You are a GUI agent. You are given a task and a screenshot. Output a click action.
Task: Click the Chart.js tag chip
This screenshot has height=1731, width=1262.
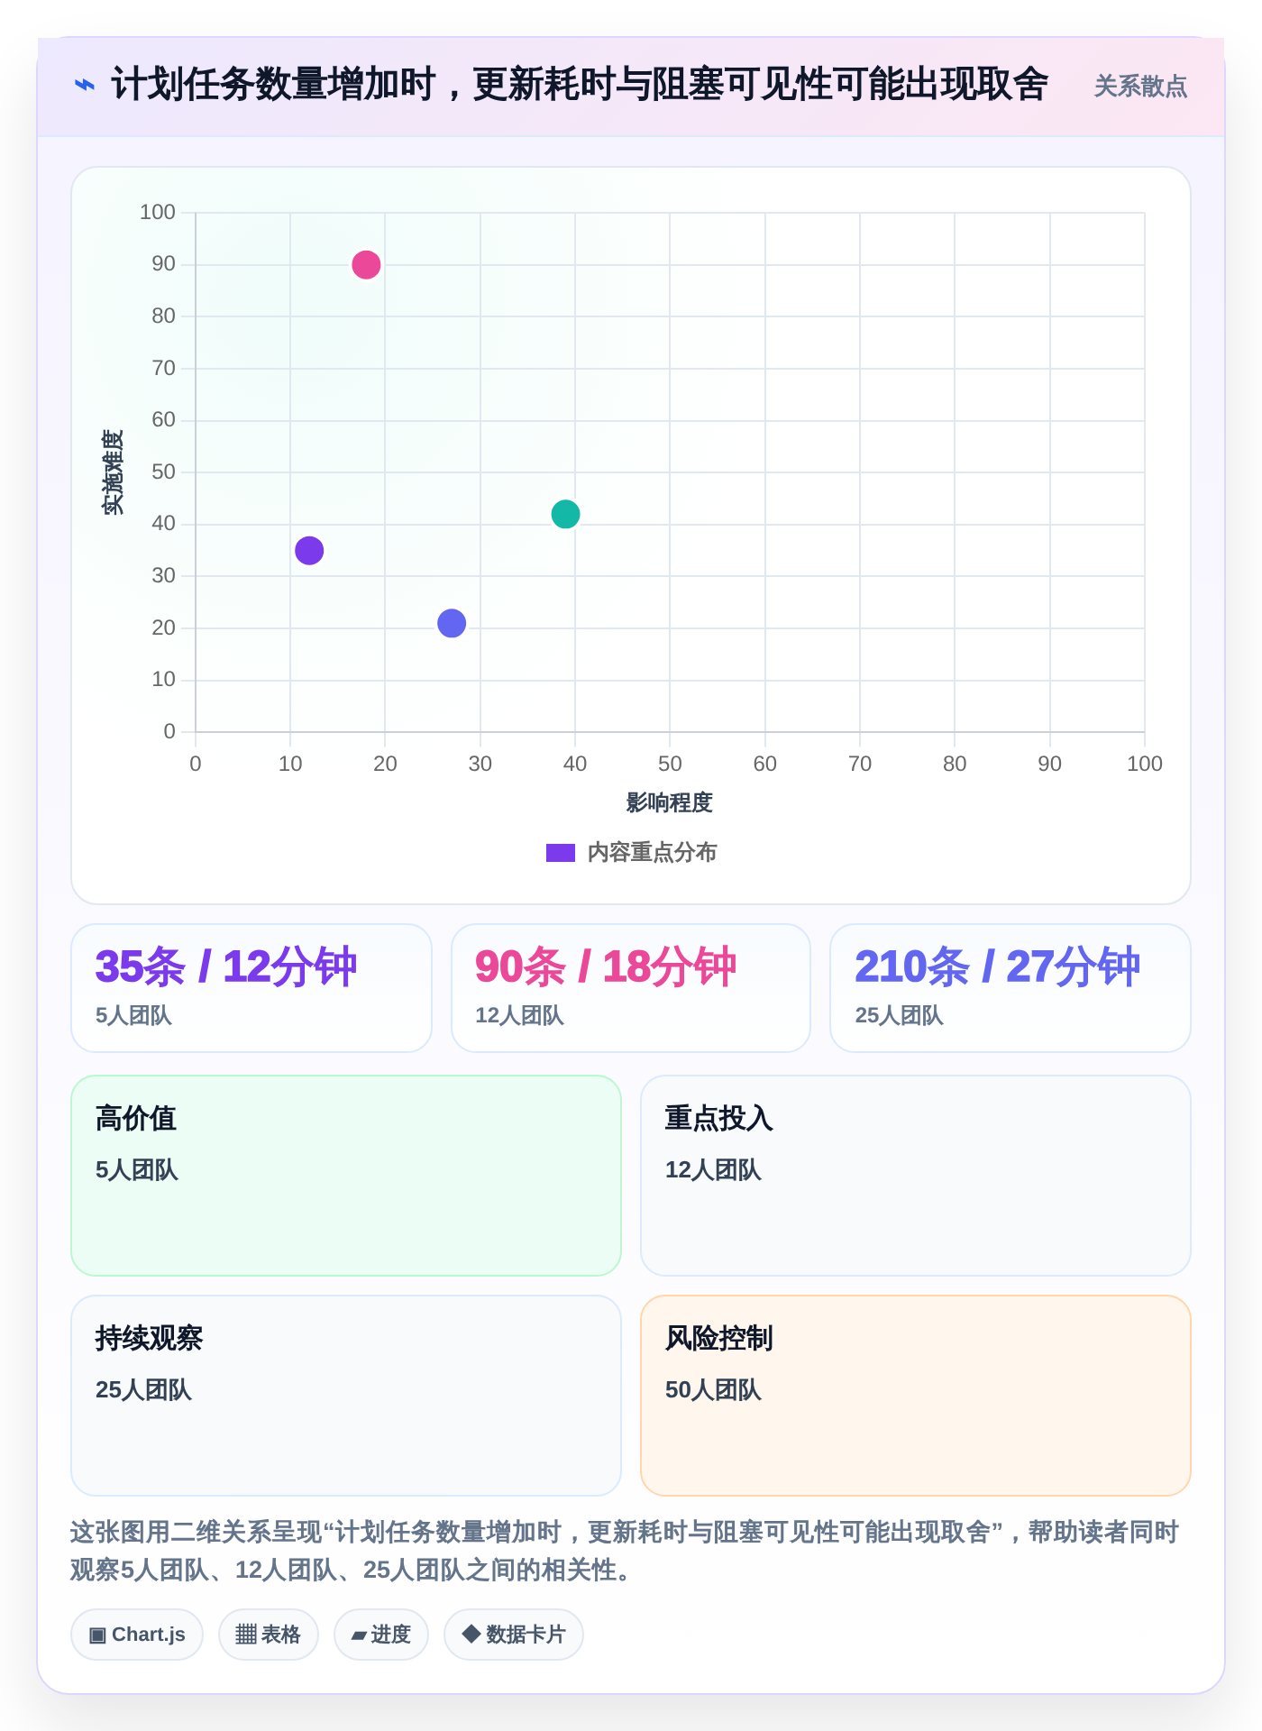point(137,1635)
